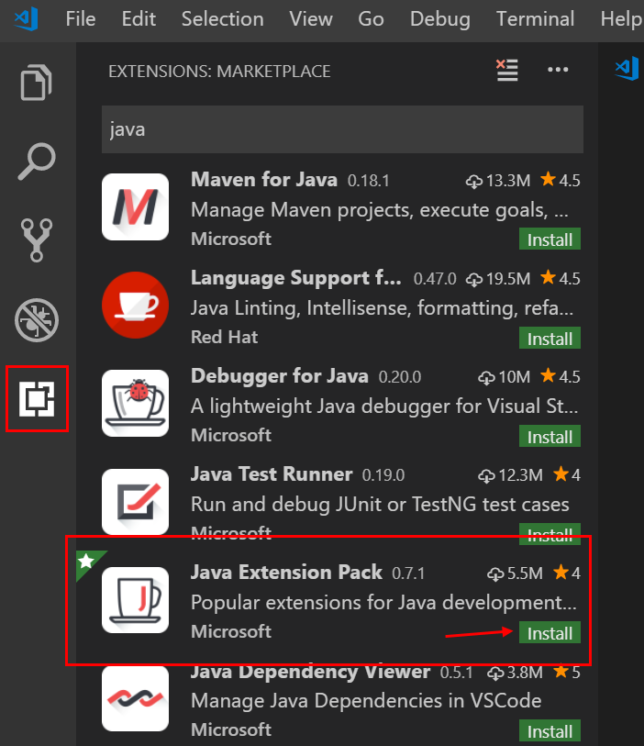Click the star rating icon on Maven for Java

[548, 179]
